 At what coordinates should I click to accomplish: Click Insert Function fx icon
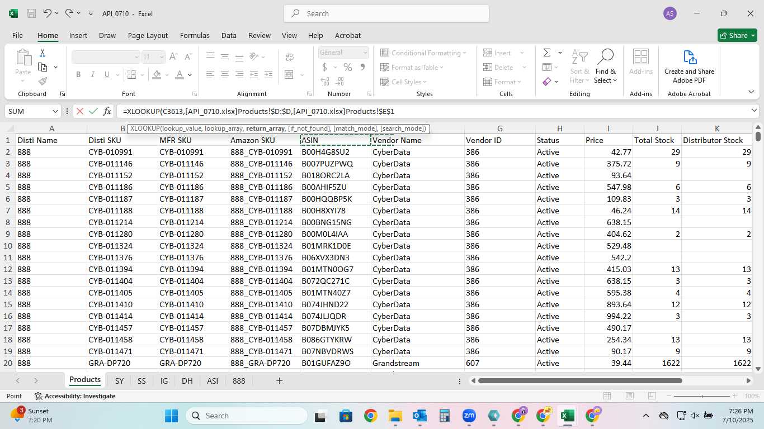point(107,111)
